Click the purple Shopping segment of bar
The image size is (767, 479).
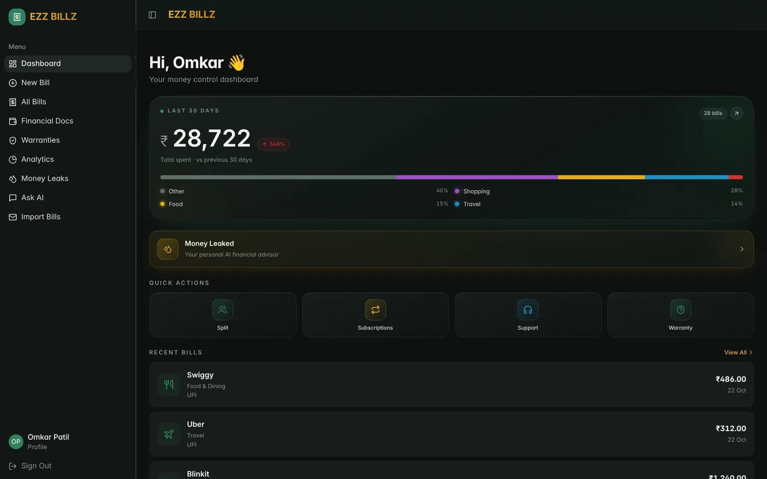tap(477, 177)
